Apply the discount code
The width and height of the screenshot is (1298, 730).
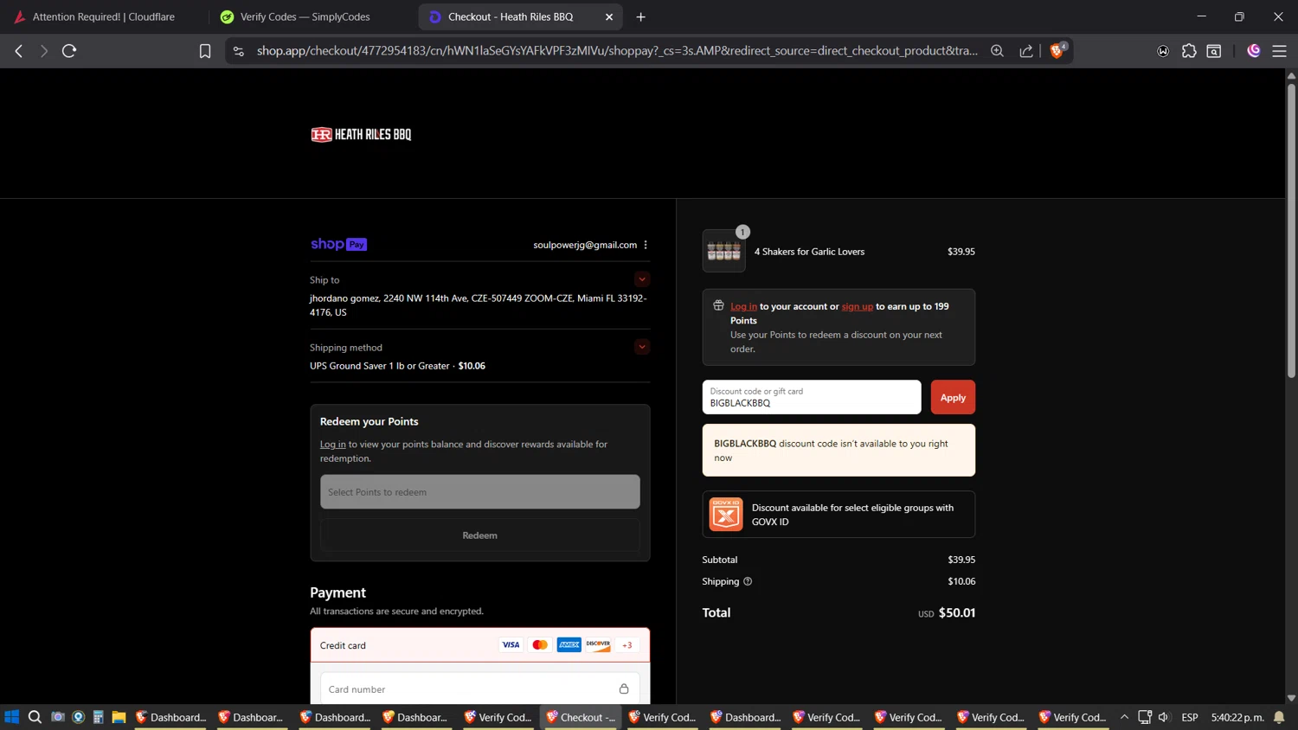953,397
